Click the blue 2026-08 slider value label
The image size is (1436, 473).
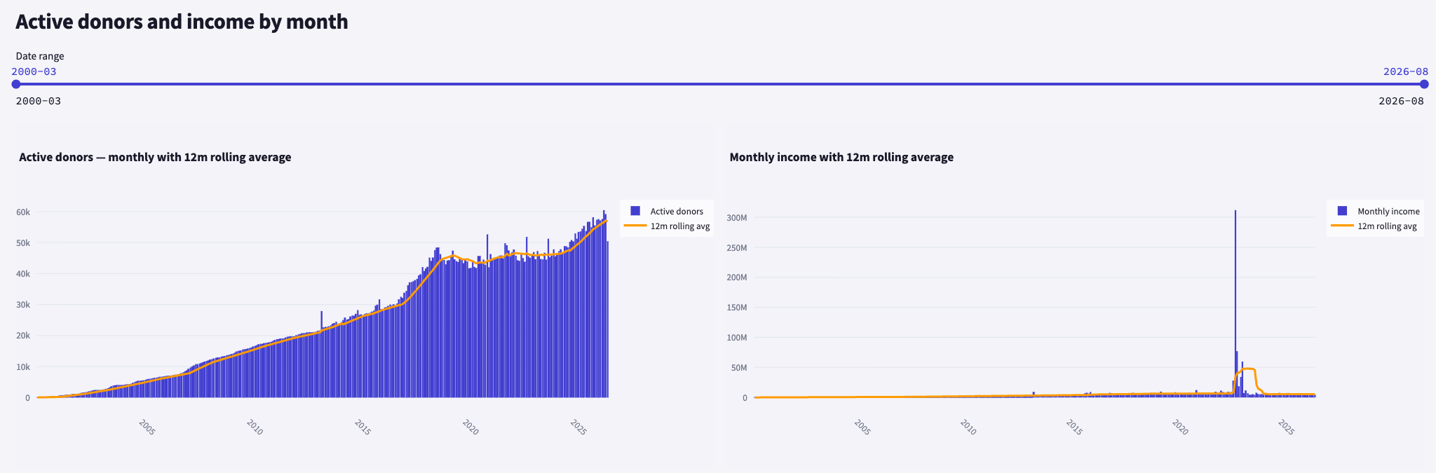tap(1406, 71)
